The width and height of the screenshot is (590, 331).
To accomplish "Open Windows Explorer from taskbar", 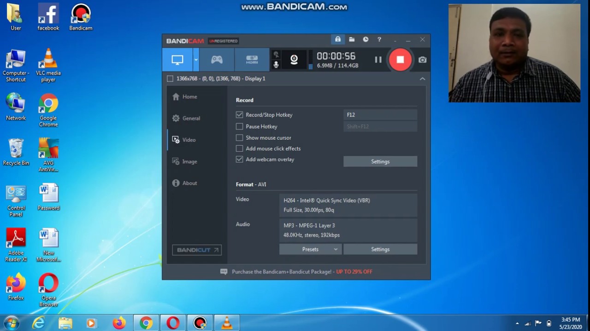I will (65, 324).
